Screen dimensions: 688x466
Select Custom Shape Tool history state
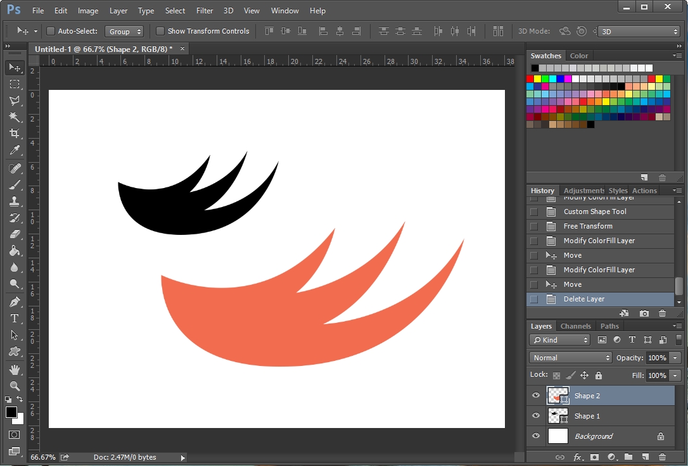pyautogui.click(x=600, y=211)
